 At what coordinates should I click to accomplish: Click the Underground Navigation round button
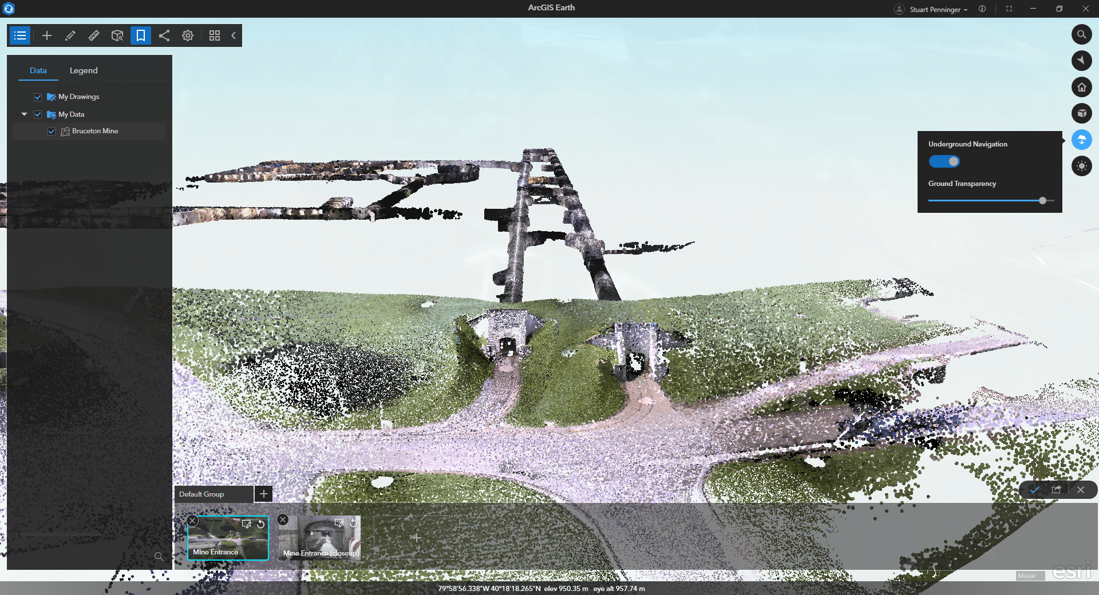point(1082,140)
